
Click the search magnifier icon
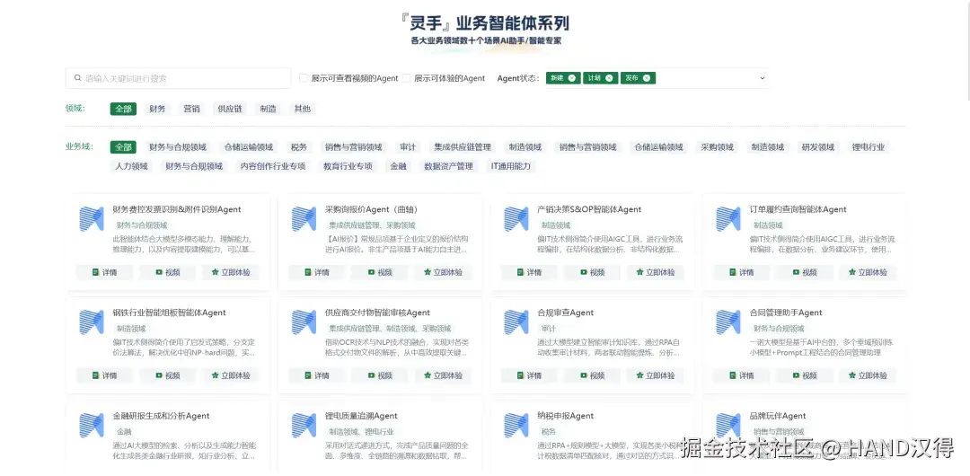(78, 78)
